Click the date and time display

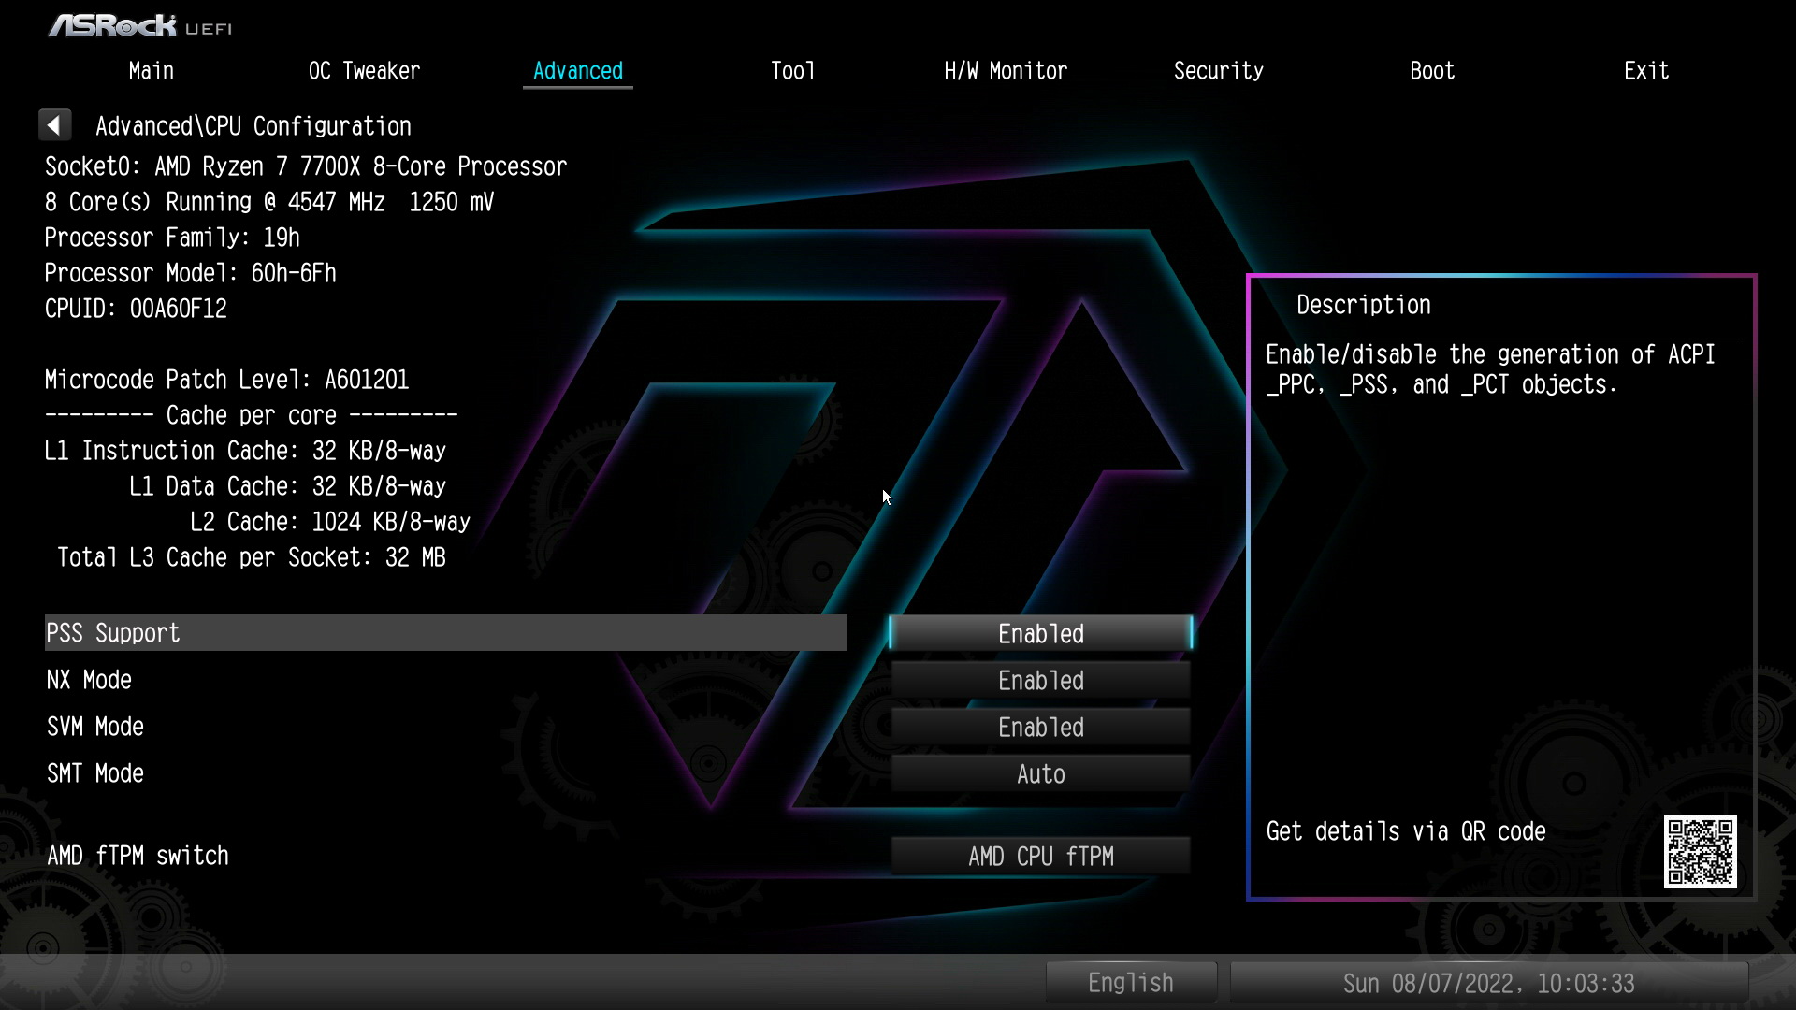tap(1488, 983)
